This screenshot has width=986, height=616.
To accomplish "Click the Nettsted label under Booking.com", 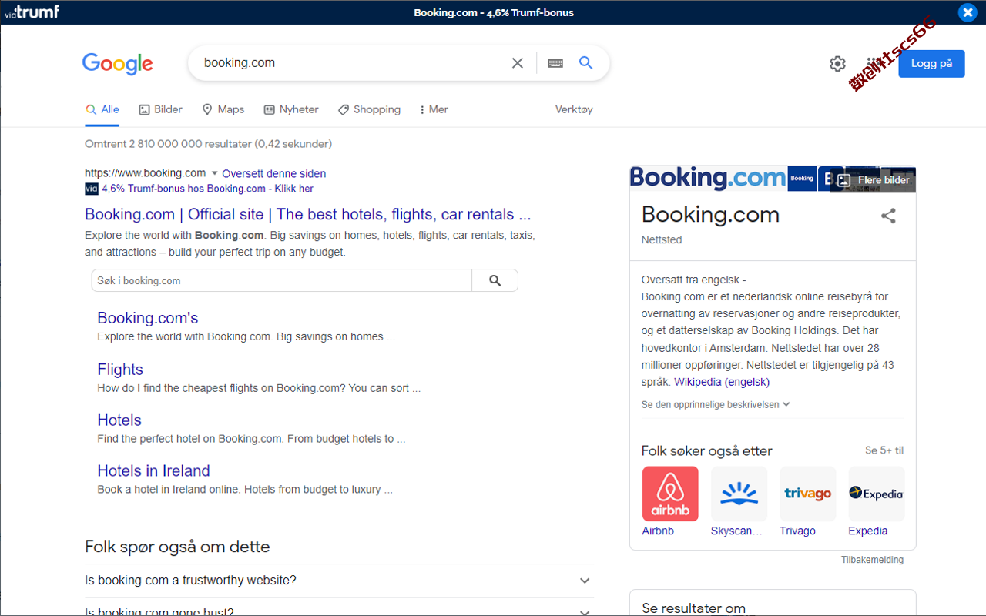I will tap(662, 240).
